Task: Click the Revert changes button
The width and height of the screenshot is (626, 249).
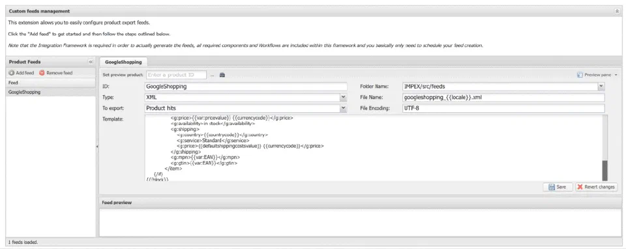Action: (597, 186)
